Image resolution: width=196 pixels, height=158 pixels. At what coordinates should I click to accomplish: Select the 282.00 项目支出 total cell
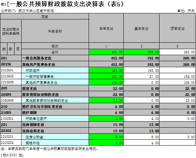[x=177, y=52]
